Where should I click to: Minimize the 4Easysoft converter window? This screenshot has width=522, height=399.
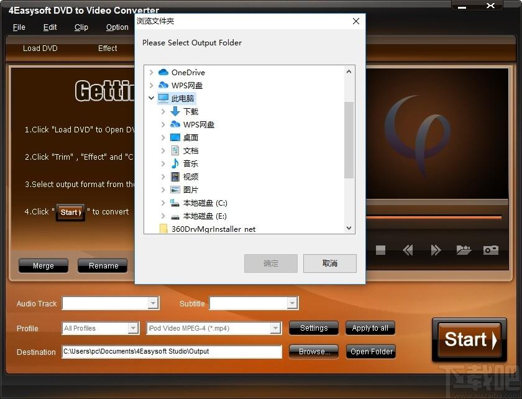click(x=462, y=7)
